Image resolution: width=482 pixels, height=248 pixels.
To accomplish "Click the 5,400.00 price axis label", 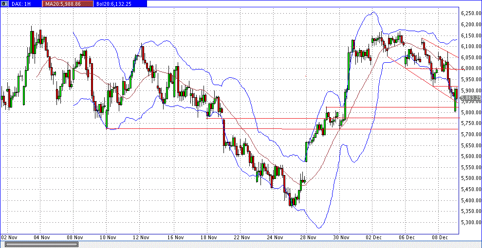I will [x=471, y=200].
